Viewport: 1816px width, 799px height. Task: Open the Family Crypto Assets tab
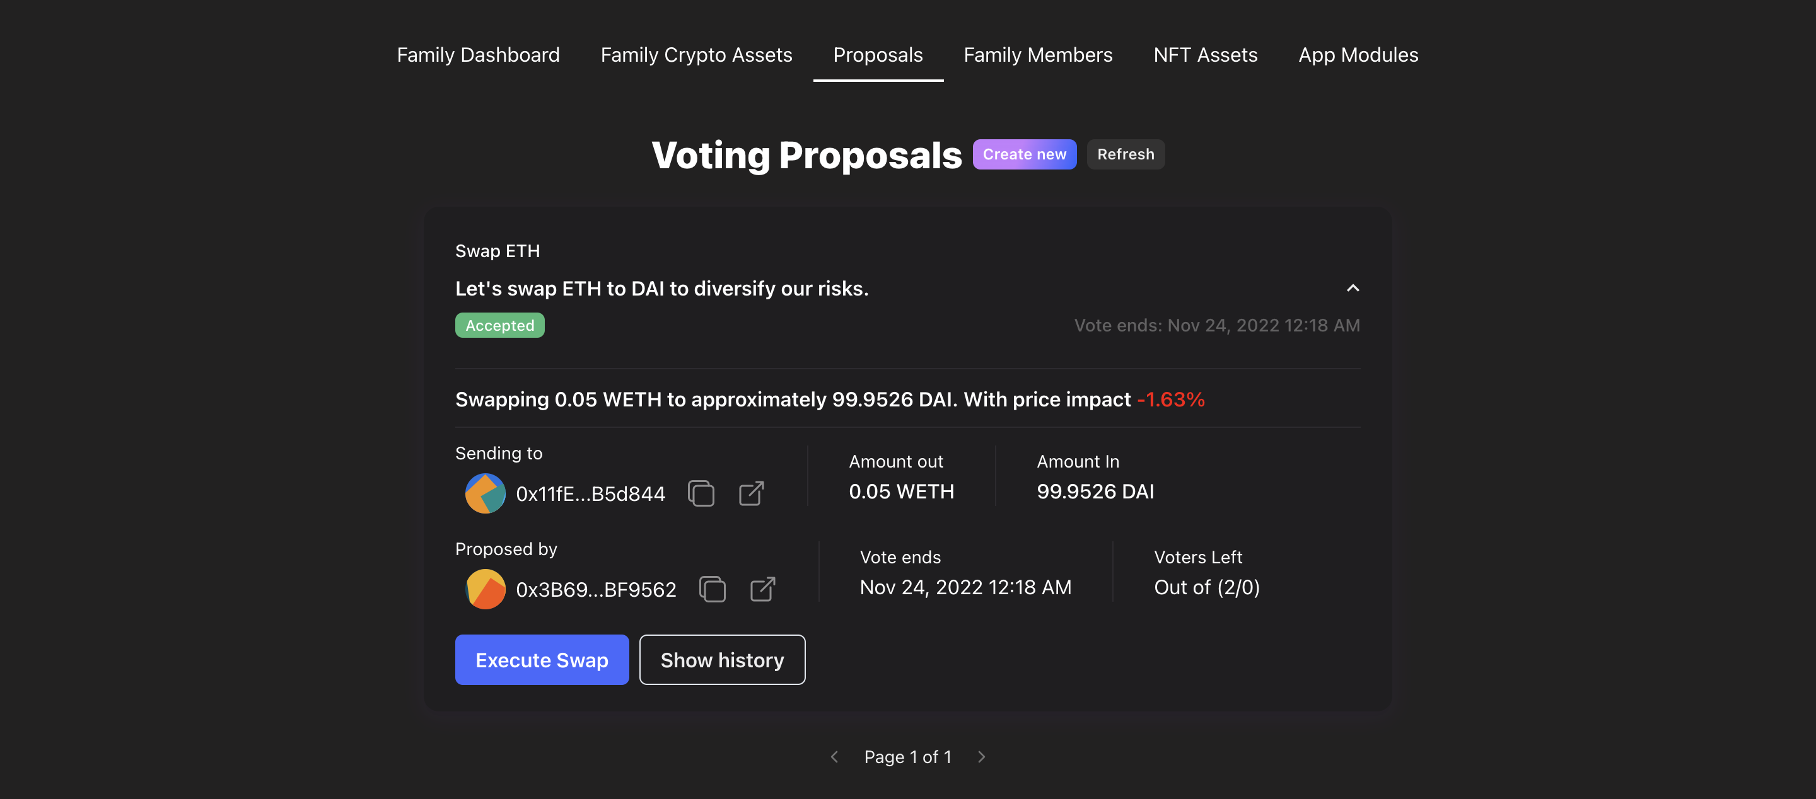point(696,55)
